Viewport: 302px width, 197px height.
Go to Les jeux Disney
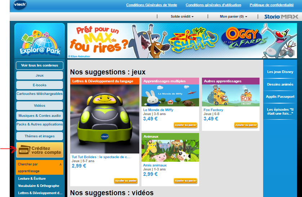click(280, 72)
